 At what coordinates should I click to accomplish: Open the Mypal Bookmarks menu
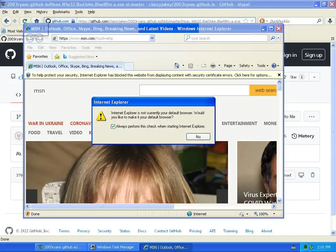(61, 12)
